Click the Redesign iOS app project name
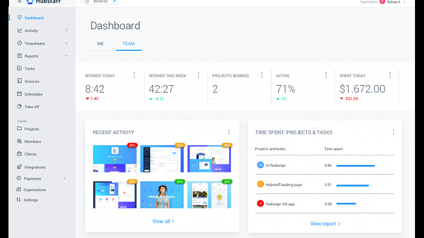The height and width of the screenshot is (238, 424). (280, 204)
